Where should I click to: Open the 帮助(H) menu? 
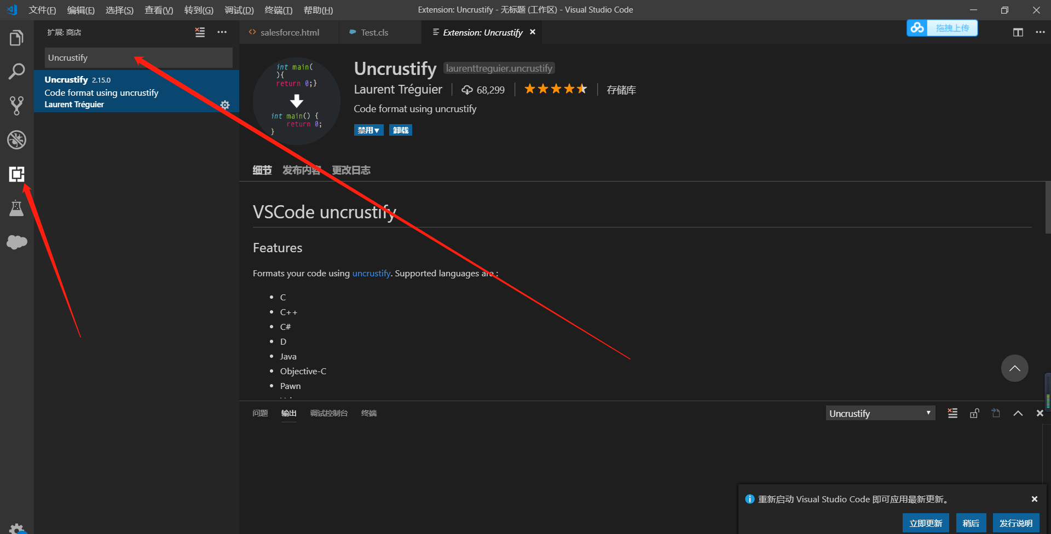[x=318, y=10]
